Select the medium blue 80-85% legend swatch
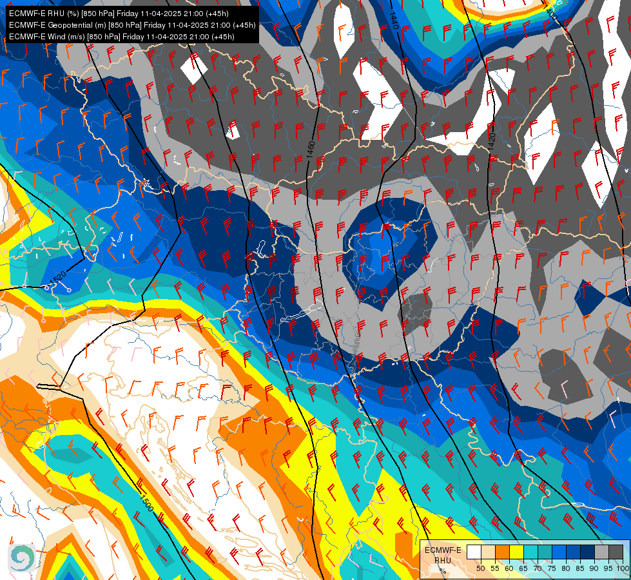This screenshot has width=631, height=580. tap(574, 552)
